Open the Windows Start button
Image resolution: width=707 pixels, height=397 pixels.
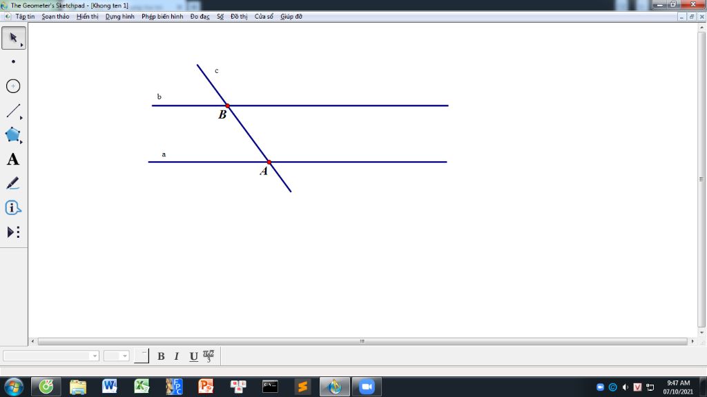14,387
